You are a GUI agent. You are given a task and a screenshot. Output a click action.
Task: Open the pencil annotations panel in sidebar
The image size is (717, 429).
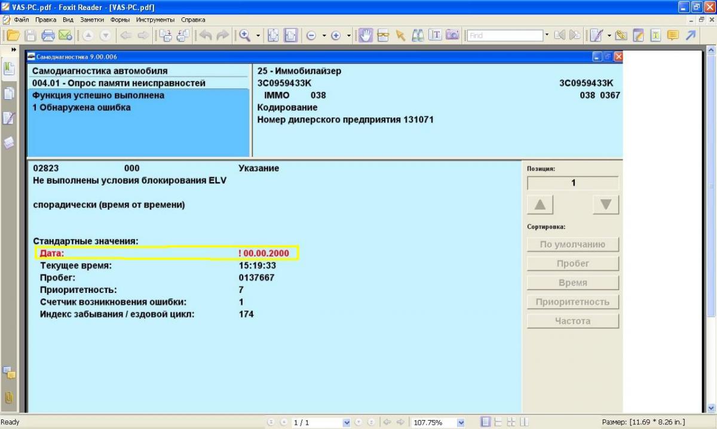click(9, 118)
